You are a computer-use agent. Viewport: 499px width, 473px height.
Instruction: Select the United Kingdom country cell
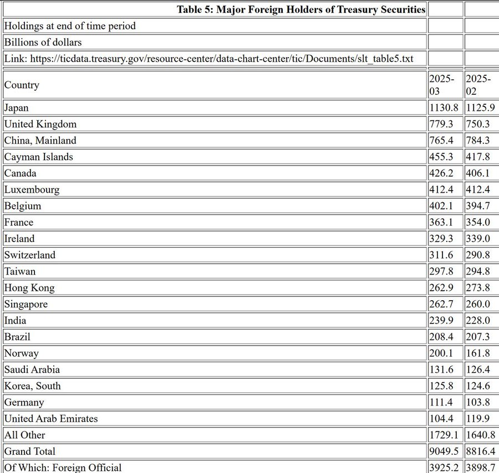tap(40, 124)
